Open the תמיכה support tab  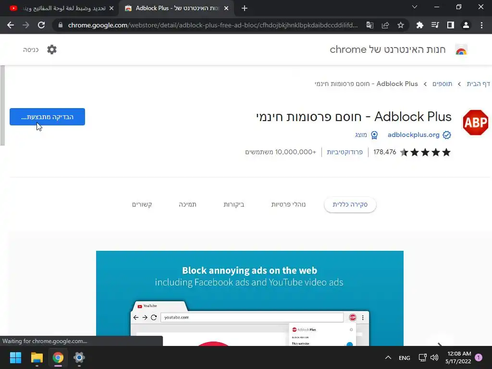pyautogui.click(x=188, y=205)
